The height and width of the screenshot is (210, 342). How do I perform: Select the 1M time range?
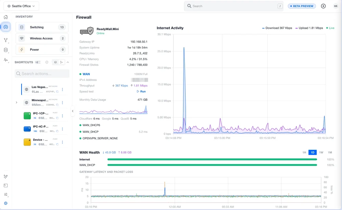(330, 152)
